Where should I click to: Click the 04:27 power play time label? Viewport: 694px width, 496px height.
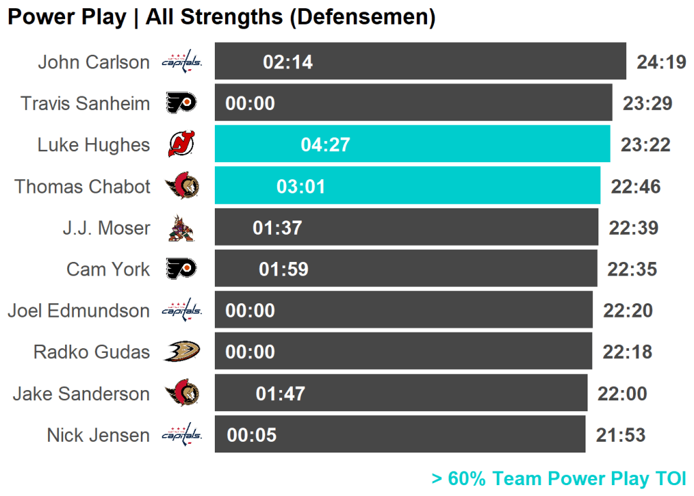[x=325, y=145]
